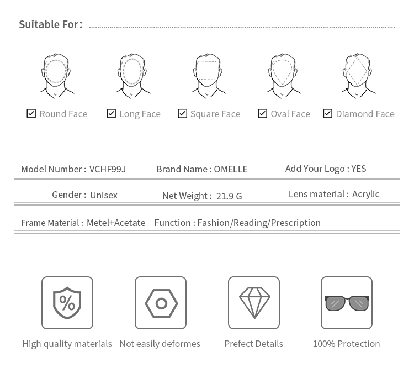Image resolution: width=414 pixels, height=373 pixels.
Task: Select the round face head illustration
Action: [57, 75]
